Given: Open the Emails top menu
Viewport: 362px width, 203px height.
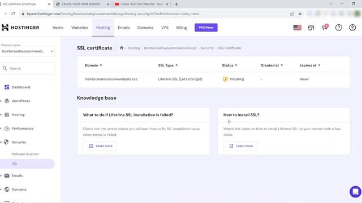Looking at the screenshot, I should click(x=123, y=28).
